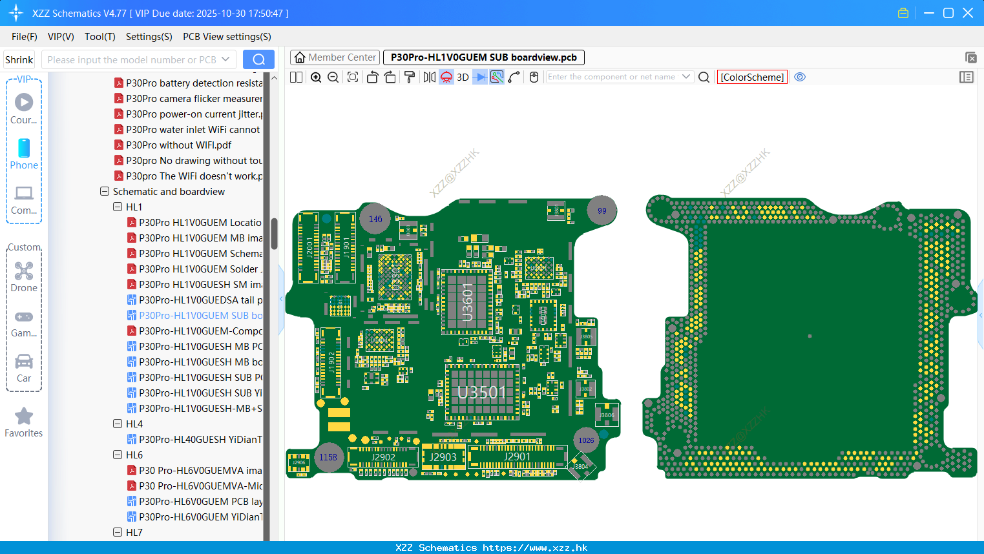Viewport: 984px width, 554px height.
Task: Open the model number dropdown arrow
Action: (x=225, y=59)
